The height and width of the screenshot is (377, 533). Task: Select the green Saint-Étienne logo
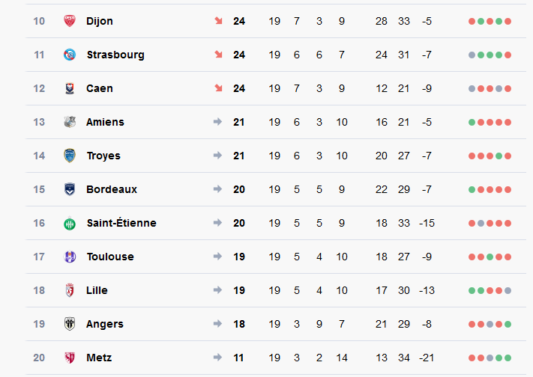(70, 223)
